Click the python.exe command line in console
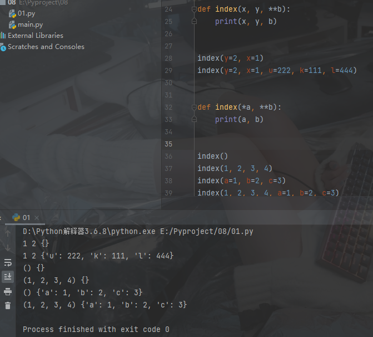Viewport: 373px width, 337px height. pos(138,231)
